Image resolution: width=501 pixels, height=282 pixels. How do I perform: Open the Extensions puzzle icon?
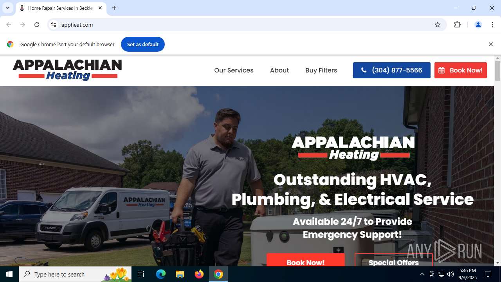(457, 25)
